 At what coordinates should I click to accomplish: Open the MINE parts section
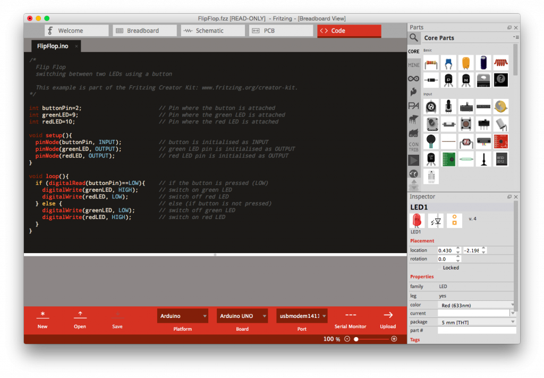point(414,65)
